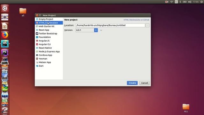
Task: Click the Location path input field
Action: [110, 25]
